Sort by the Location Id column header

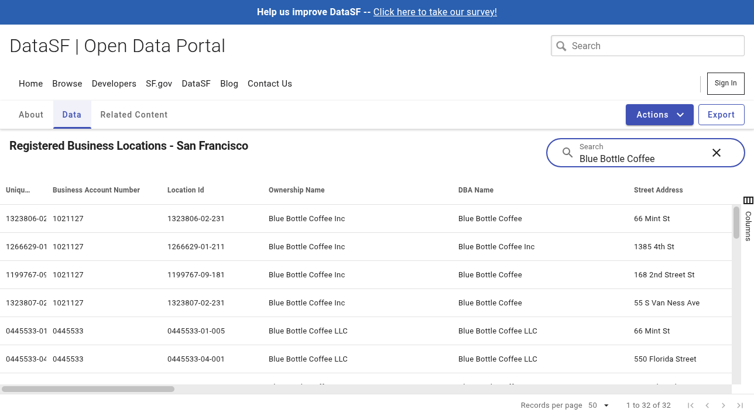point(186,190)
